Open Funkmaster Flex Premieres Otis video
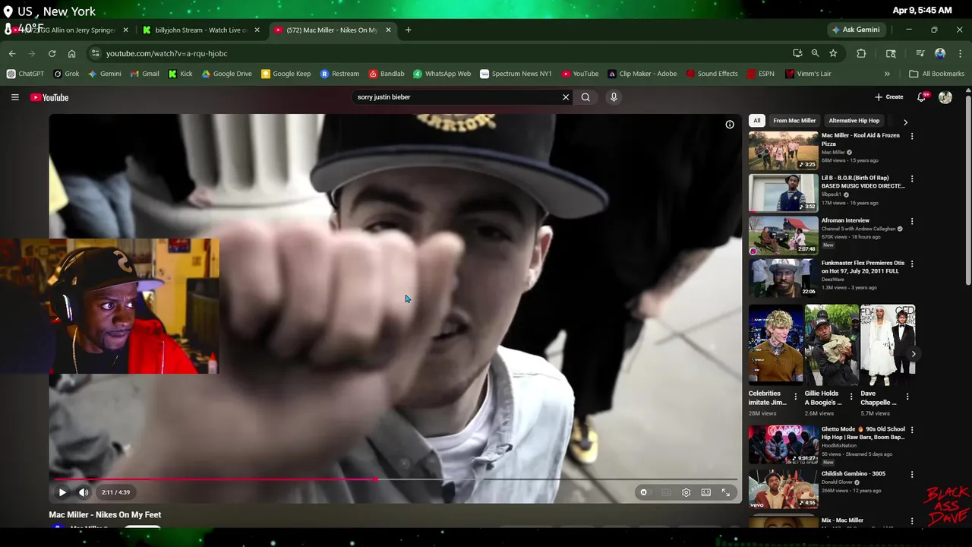 pyautogui.click(x=784, y=278)
